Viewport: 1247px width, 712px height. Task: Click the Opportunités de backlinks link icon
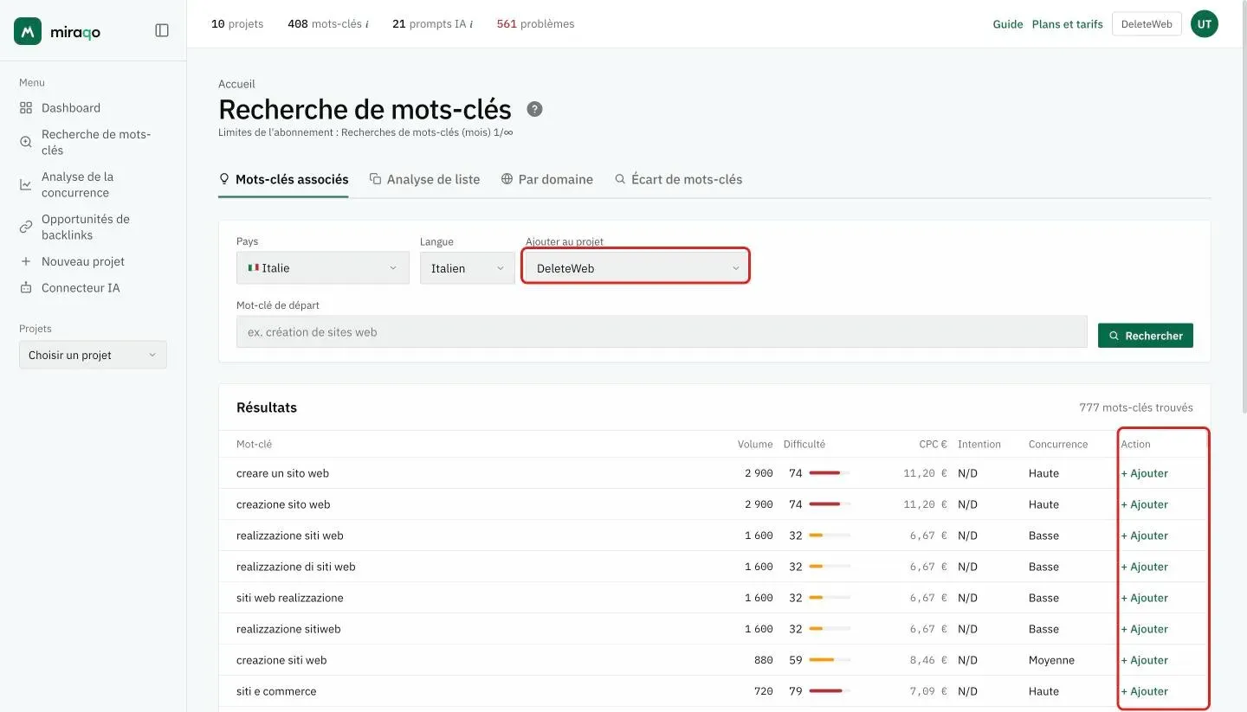click(26, 227)
